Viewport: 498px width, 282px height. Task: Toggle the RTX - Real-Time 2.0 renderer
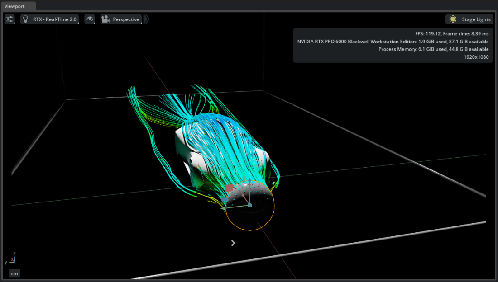[50, 19]
